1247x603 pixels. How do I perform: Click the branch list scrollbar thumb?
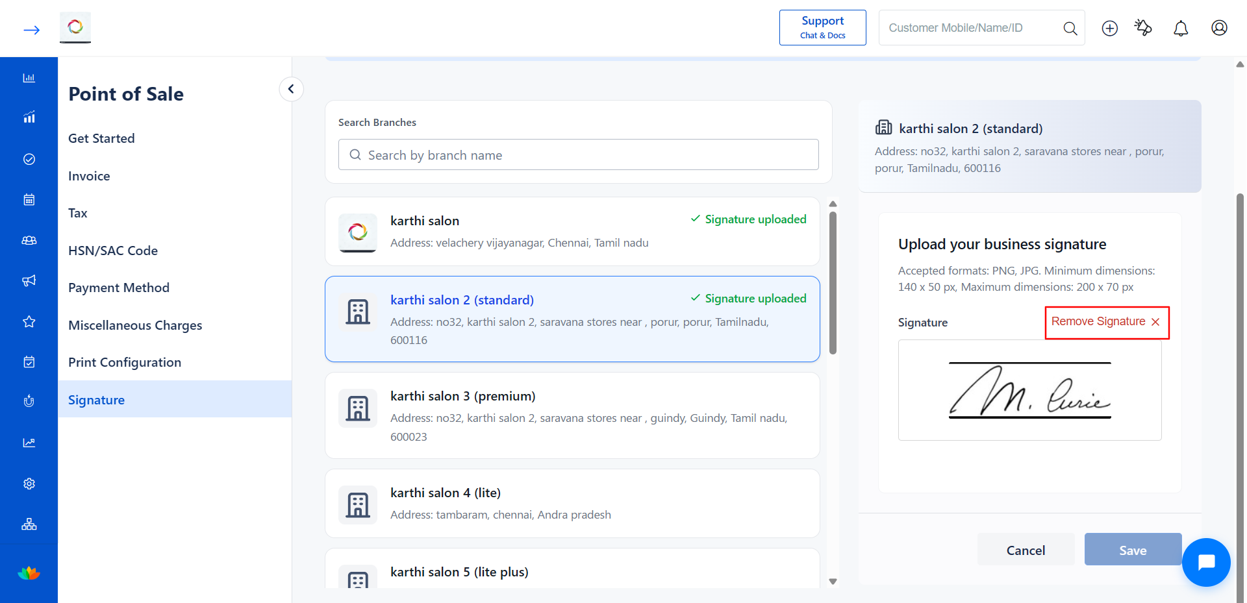coord(833,283)
